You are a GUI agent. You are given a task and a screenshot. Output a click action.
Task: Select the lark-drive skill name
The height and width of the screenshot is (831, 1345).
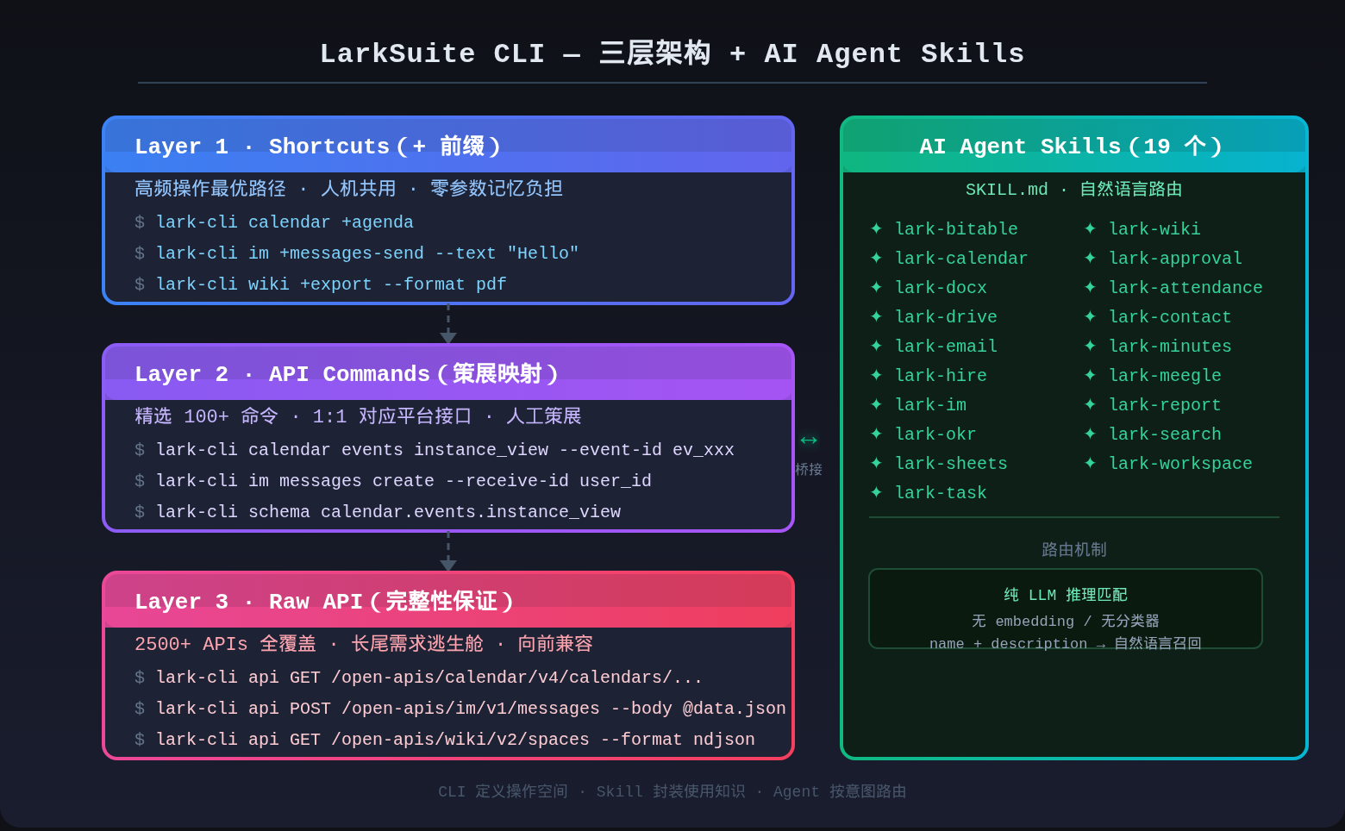(946, 317)
